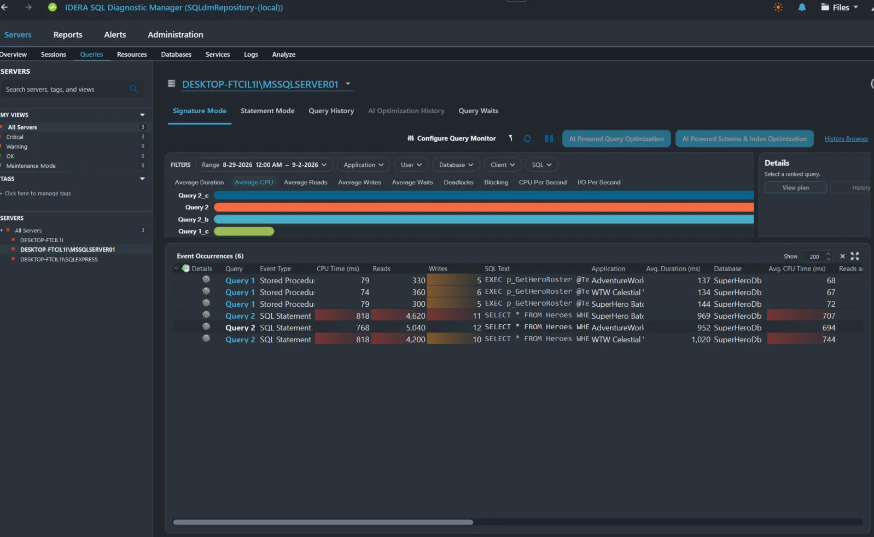The image size is (874, 537).
Task: Open the History Browser link
Action: (846, 139)
